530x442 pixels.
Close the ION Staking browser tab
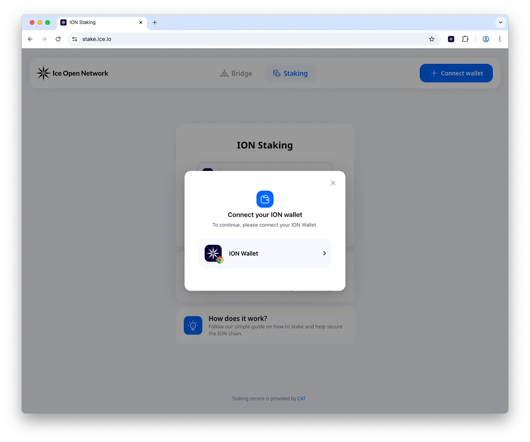pyautogui.click(x=141, y=22)
